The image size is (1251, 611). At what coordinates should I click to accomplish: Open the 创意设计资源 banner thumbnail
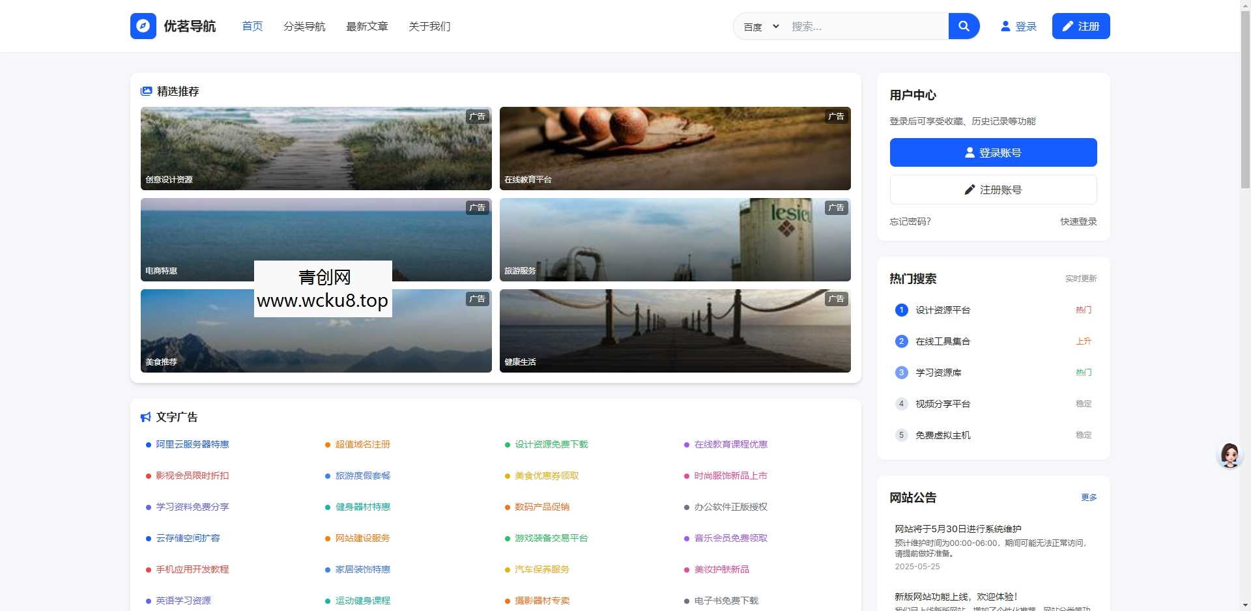pos(316,149)
